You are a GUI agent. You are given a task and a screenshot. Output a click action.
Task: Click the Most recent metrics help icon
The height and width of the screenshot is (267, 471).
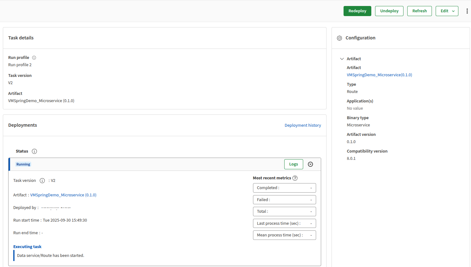(295, 178)
